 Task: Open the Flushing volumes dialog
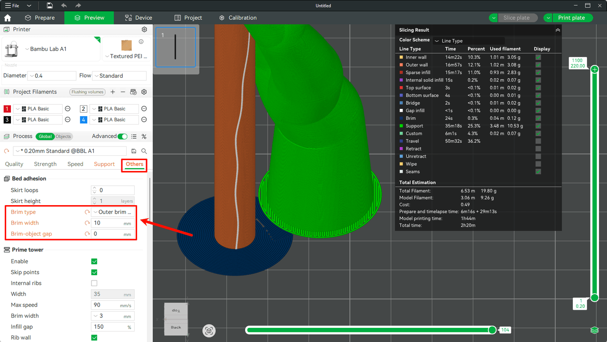click(x=87, y=92)
